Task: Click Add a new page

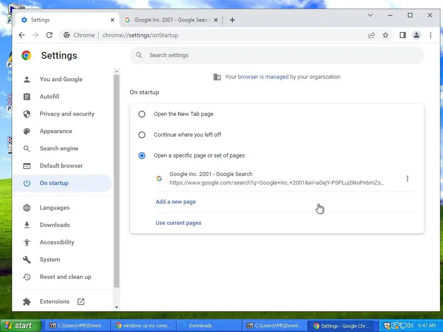Action: (x=176, y=202)
